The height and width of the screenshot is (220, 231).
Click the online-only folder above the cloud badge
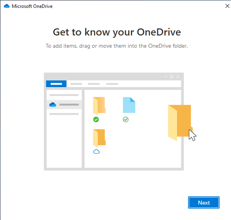(99, 138)
